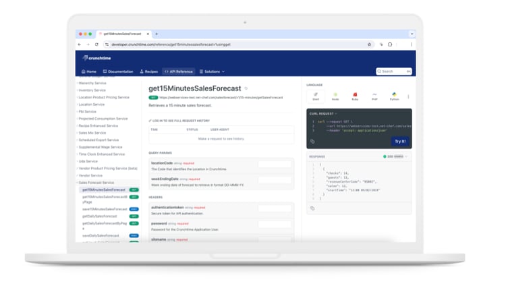Open the 200 response status dropdown
The height and width of the screenshot is (284, 506).
(395, 157)
